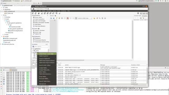Collapse the Tables node under epidemics
Image resolution: width=169 pixels, height=95 pixels.
tap(33, 50)
